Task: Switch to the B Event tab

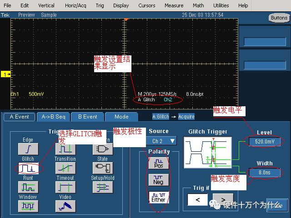Action: pos(88,117)
